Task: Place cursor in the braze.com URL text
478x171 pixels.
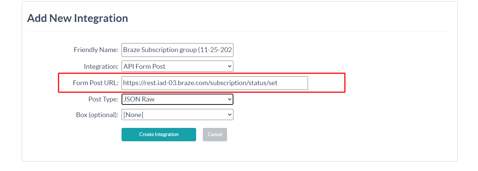Action: pos(200,83)
